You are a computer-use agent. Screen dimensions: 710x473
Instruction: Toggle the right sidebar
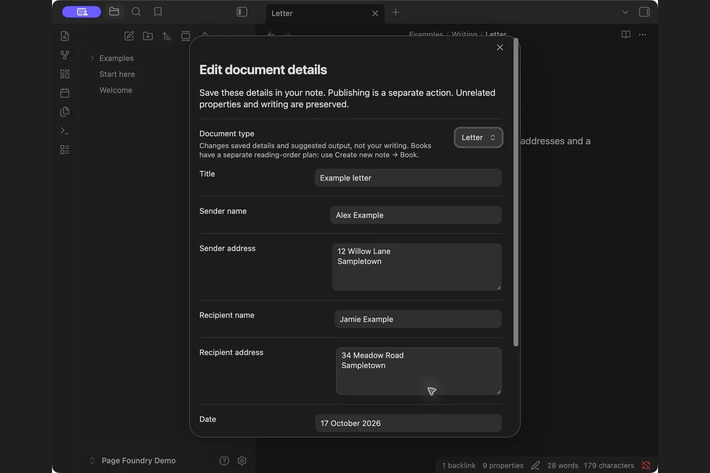pos(644,12)
